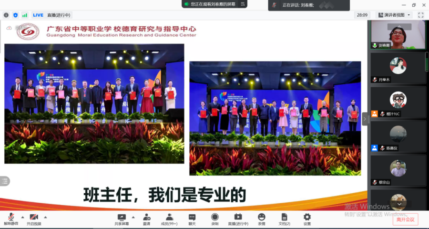Image resolution: width=429 pixels, height=229 pixels.
Task: Collapse the participant video sidebar
Action: click(x=365, y=119)
